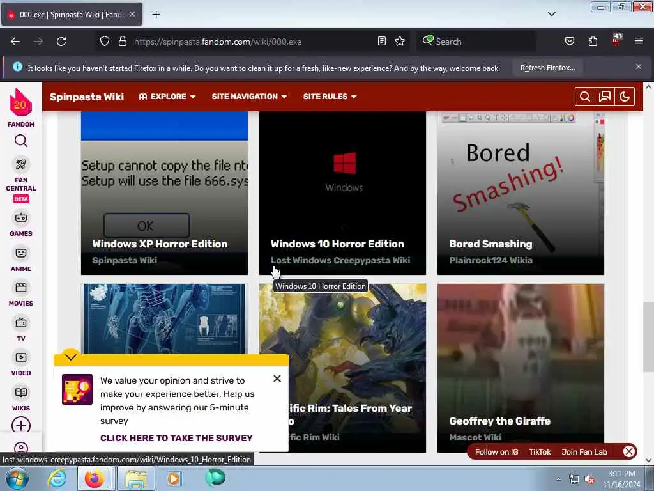Toggle dark theme with moon icon
654x491 pixels.
coord(625,97)
